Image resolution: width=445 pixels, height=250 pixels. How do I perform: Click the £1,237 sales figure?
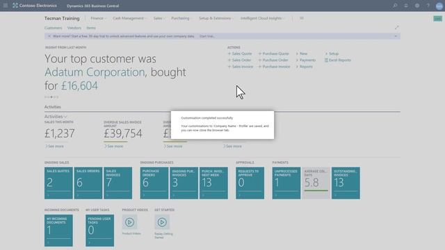click(x=60, y=133)
